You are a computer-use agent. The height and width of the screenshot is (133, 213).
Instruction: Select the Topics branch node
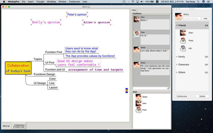click(x=38, y=59)
